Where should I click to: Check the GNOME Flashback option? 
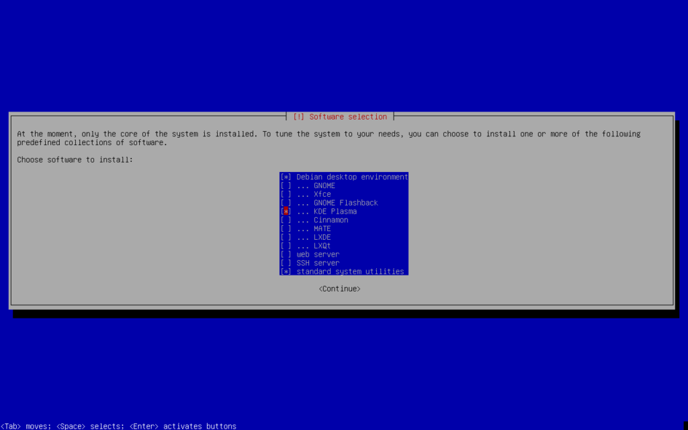coord(286,203)
